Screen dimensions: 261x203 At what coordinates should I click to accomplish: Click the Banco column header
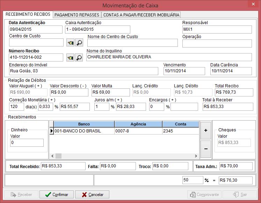84,124
